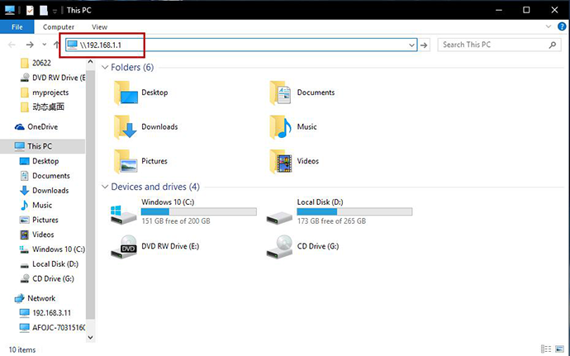Switch to the Computer ribbon tab
This screenshot has width=570, height=356.
pos(59,27)
